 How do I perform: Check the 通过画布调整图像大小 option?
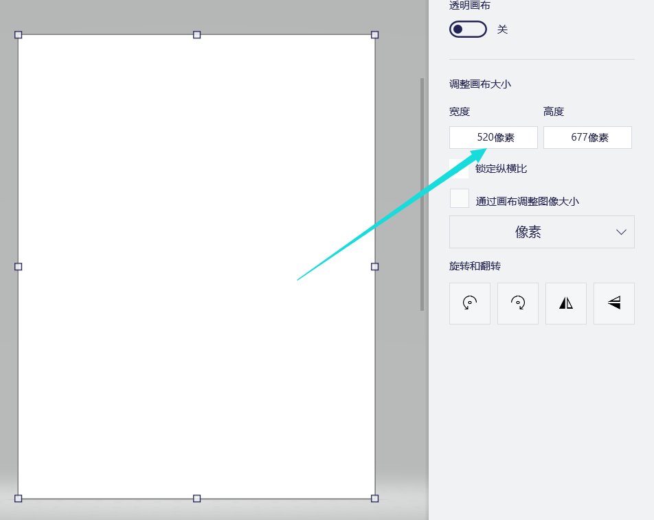[x=459, y=198]
